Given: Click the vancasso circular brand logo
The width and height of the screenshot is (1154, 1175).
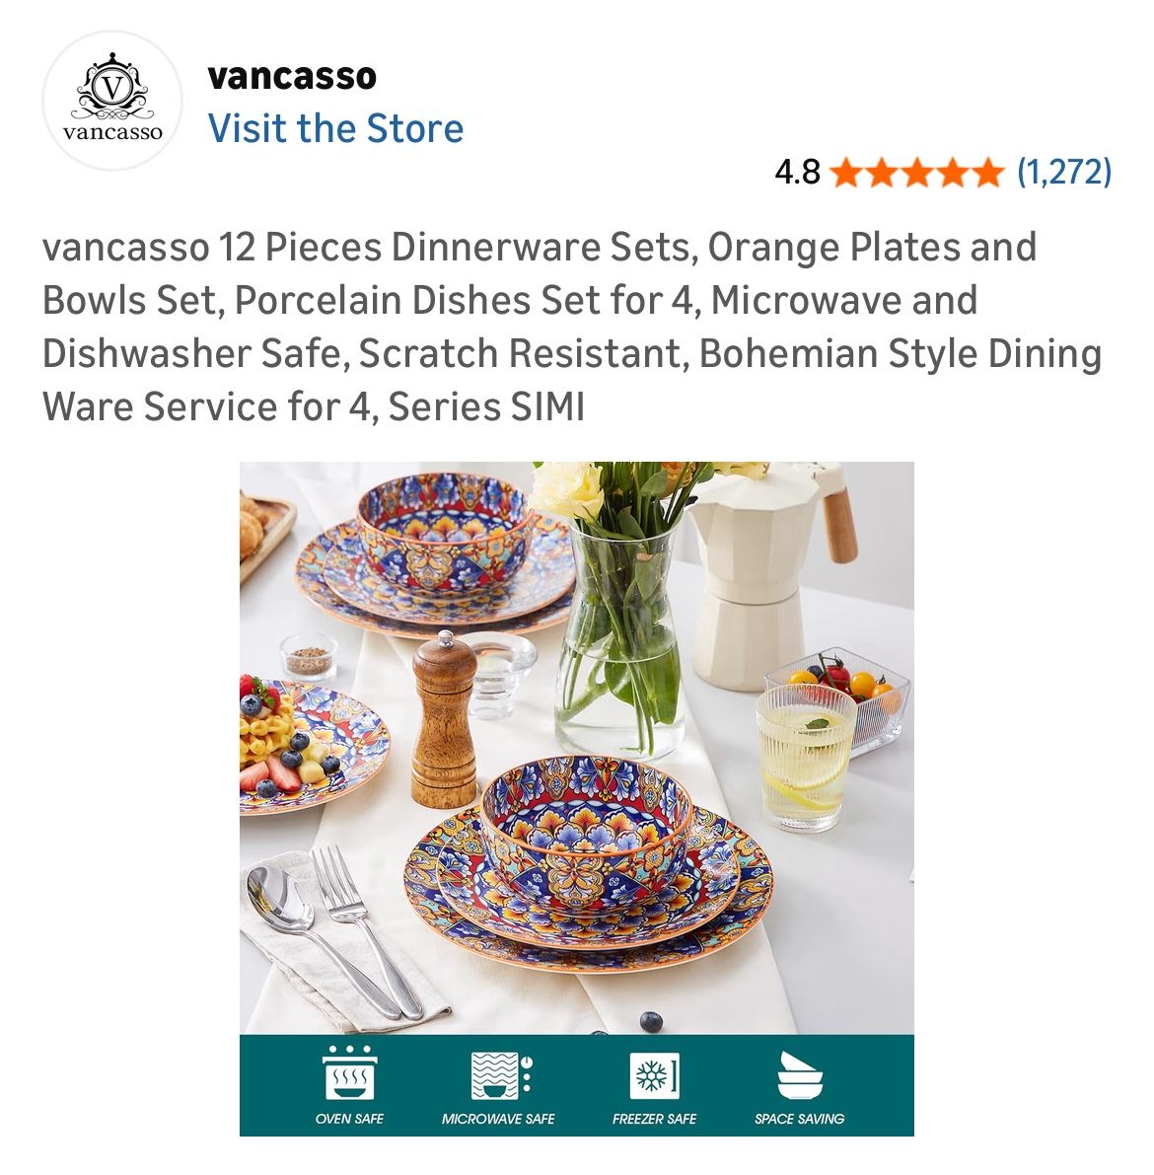Looking at the screenshot, I should tap(112, 101).
